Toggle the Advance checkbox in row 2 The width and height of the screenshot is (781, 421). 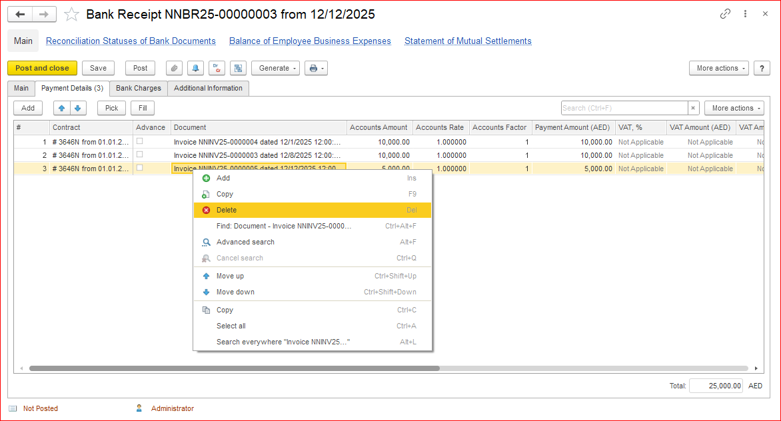(139, 155)
